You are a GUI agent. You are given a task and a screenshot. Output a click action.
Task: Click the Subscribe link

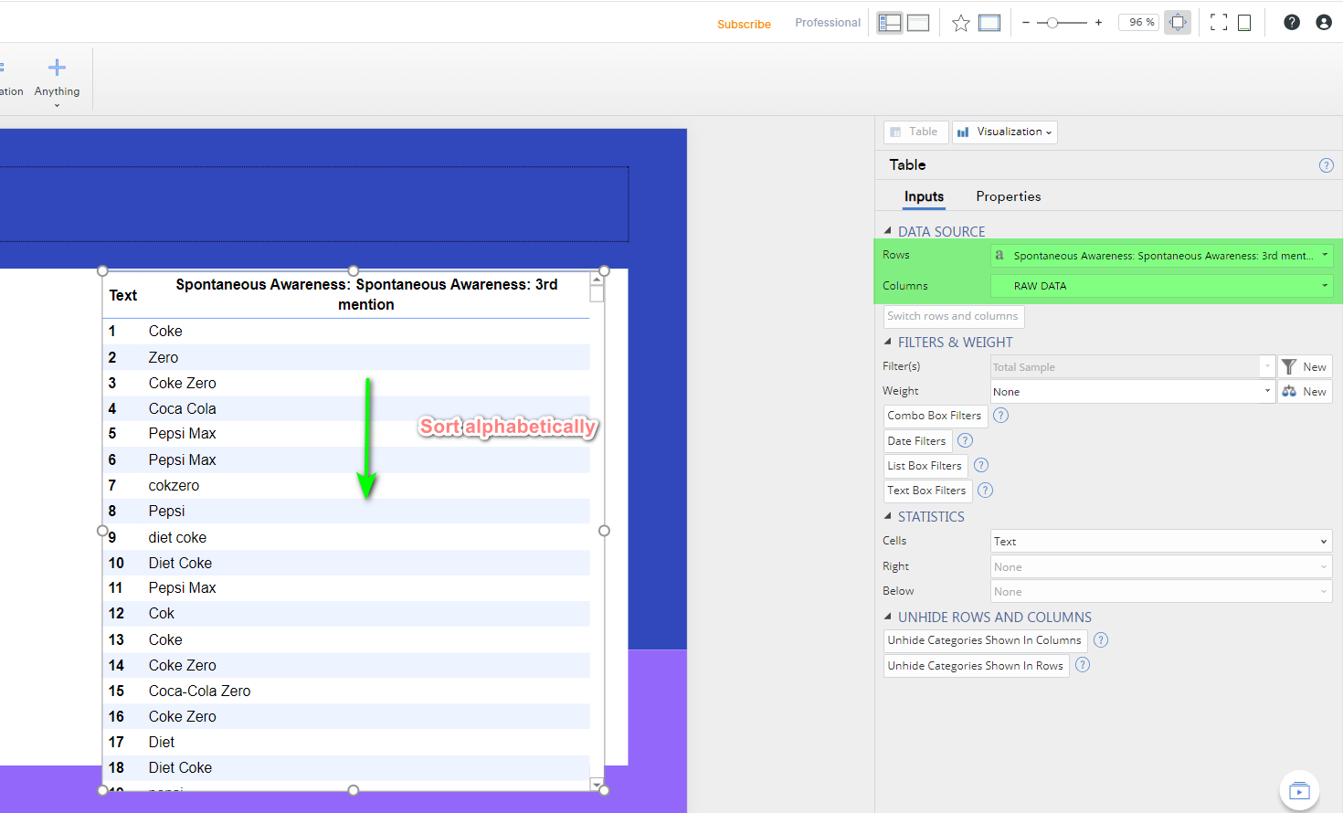(x=744, y=24)
